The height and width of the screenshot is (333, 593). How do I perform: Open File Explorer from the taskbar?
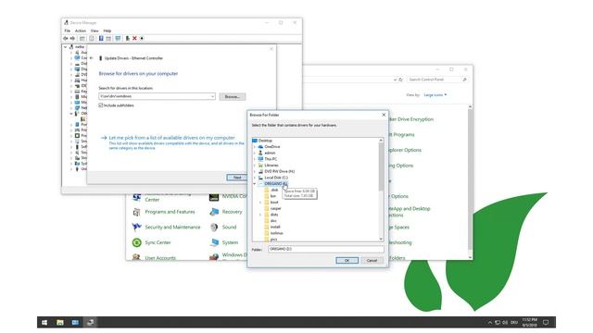[x=59, y=323]
